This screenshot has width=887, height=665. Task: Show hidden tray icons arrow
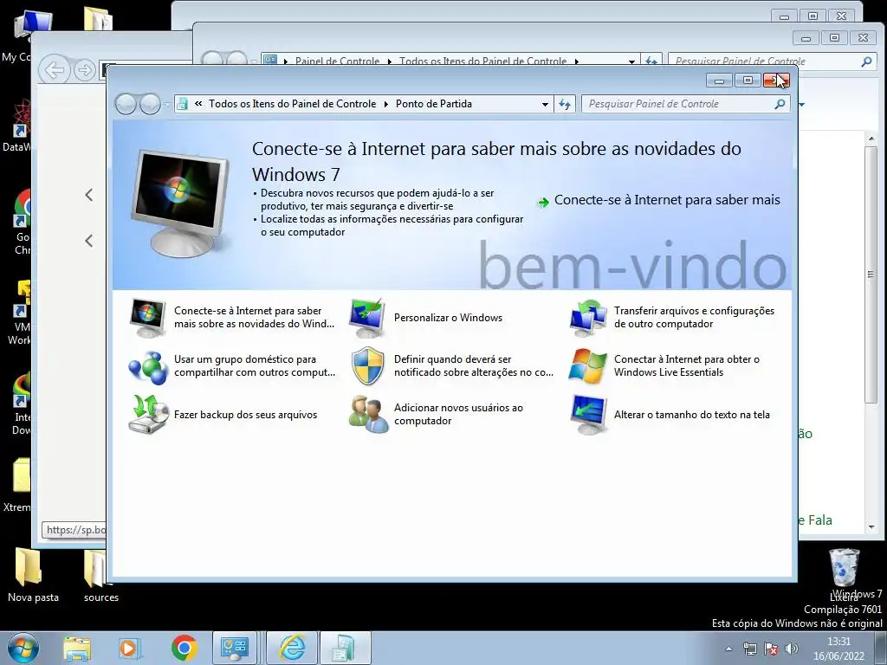click(728, 649)
